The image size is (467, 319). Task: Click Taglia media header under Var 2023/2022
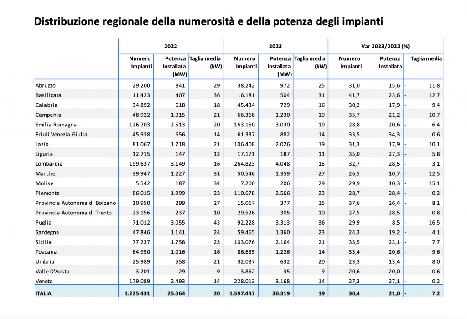[x=426, y=59]
